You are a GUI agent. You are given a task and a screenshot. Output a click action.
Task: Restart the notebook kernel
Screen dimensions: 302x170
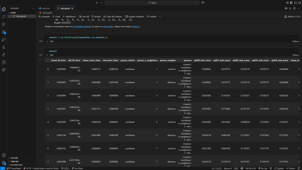(96, 17)
